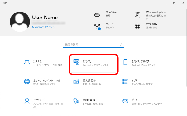The width and height of the screenshot is (187, 116).
Task: Open アカウント settings title
Action: tap(38, 100)
